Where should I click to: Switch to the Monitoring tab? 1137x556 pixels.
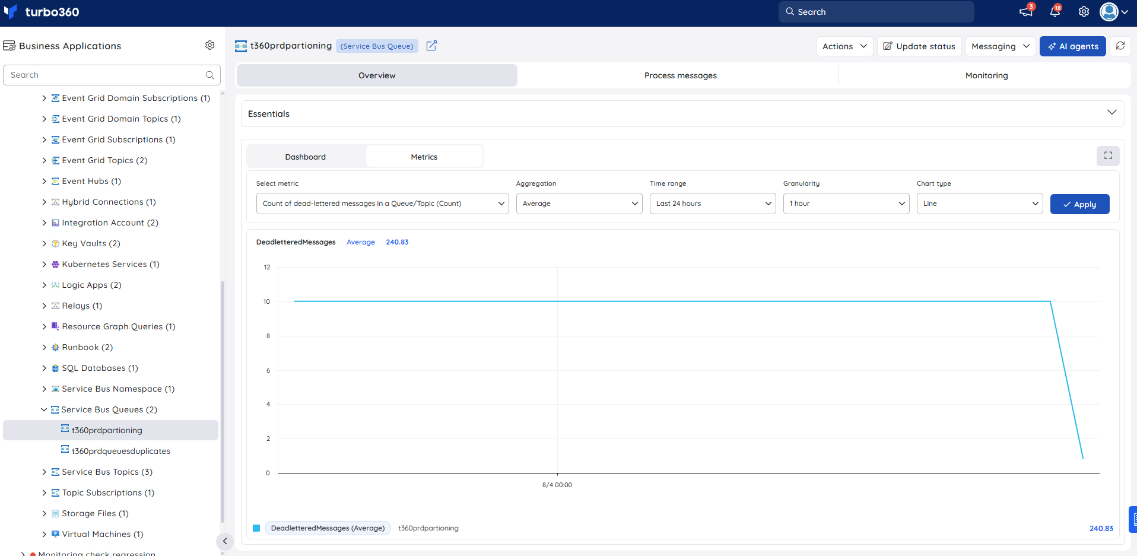click(986, 75)
